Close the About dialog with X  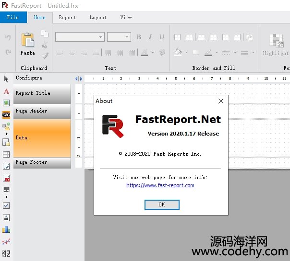pyautogui.click(x=221, y=101)
